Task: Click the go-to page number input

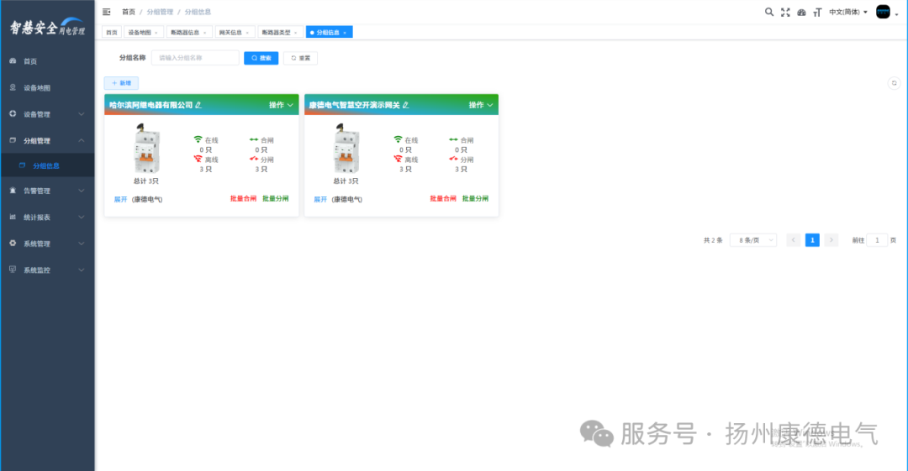Action: [877, 240]
